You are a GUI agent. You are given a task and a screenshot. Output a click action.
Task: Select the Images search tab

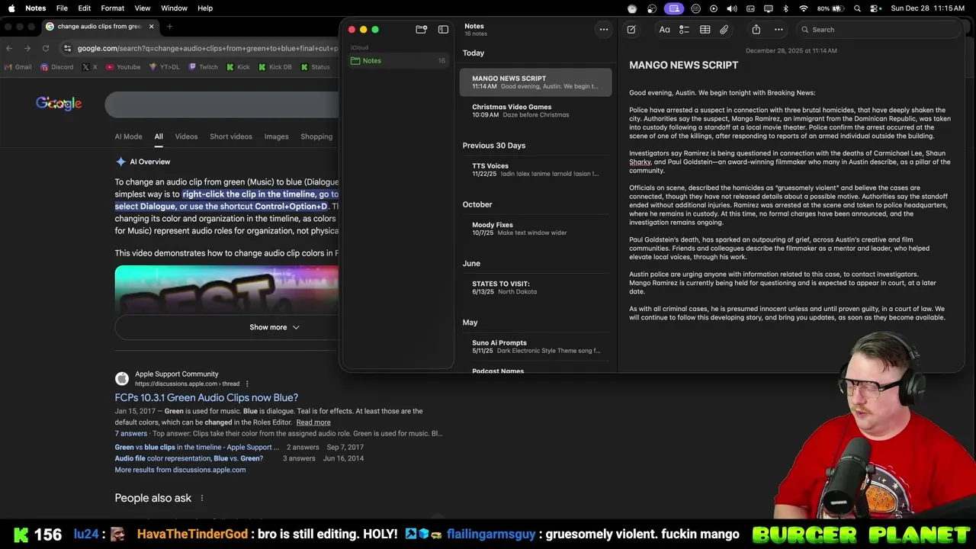point(276,136)
